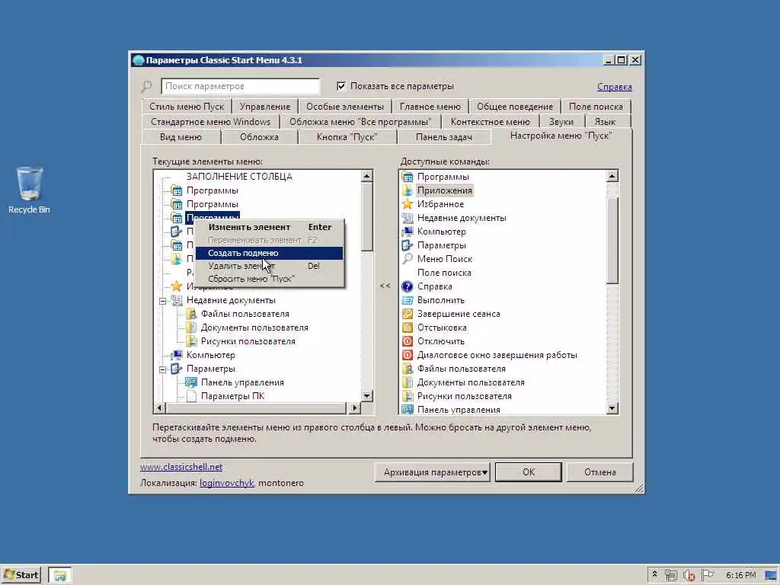This screenshot has width=780, height=585.
Task: Click the Приложения icon in available commands
Action: tap(408, 190)
